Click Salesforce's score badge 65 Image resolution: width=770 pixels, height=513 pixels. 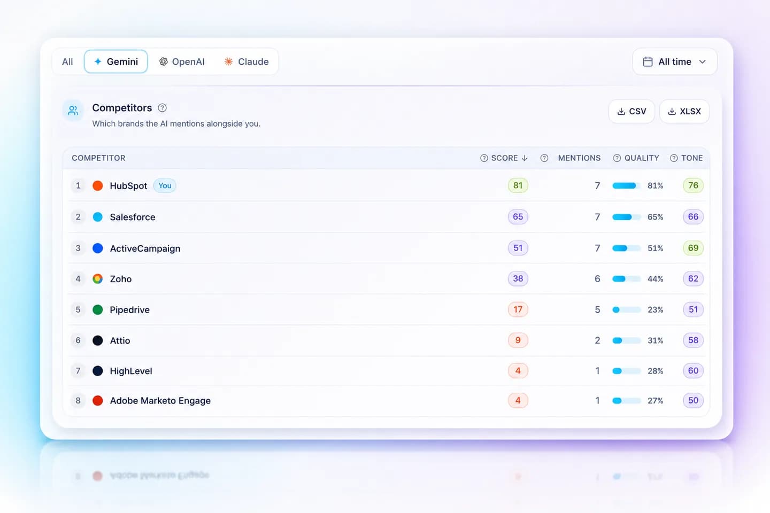(518, 217)
